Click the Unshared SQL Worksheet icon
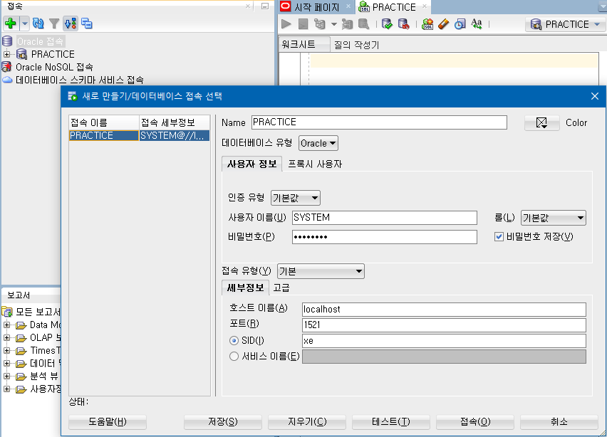Viewport: 607px width, 437px height. (x=427, y=24)
